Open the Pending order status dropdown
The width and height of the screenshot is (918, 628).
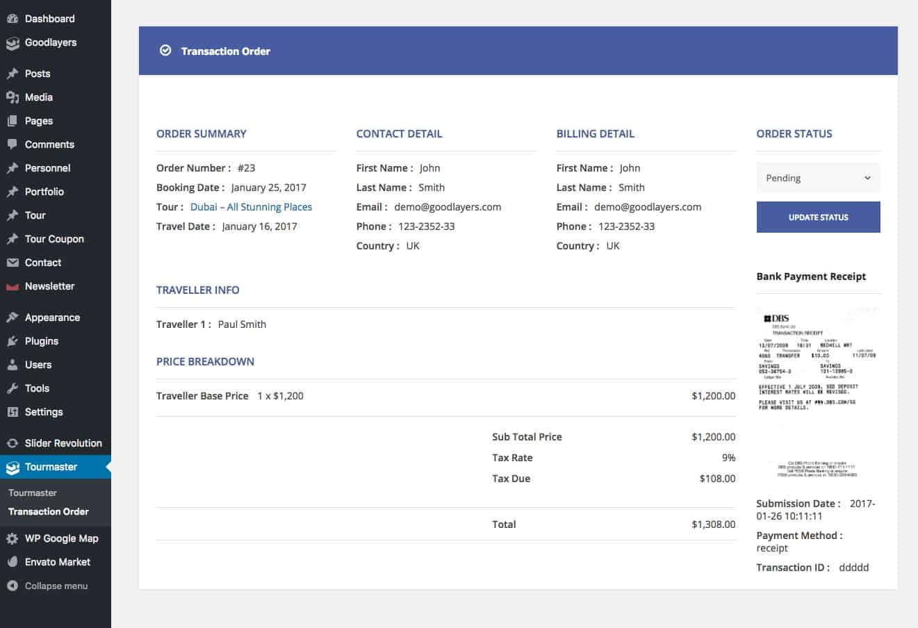coord(817,178)
